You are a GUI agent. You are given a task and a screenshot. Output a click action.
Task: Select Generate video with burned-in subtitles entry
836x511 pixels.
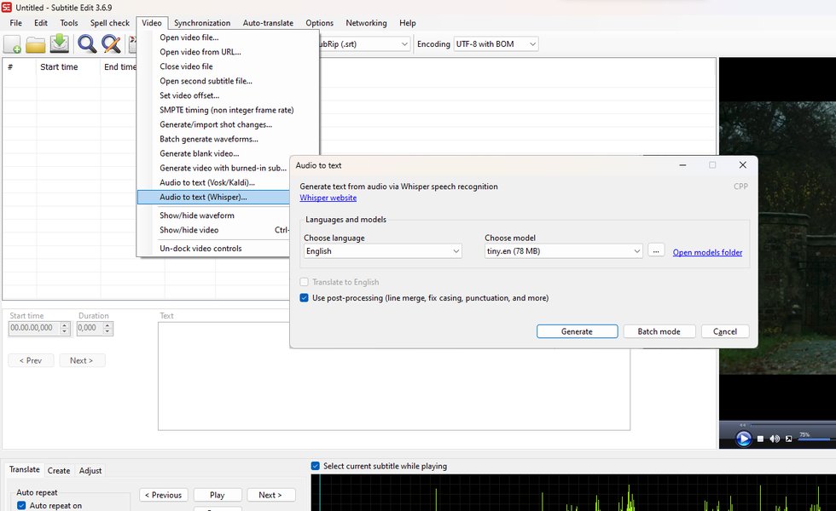coord(213,168)
